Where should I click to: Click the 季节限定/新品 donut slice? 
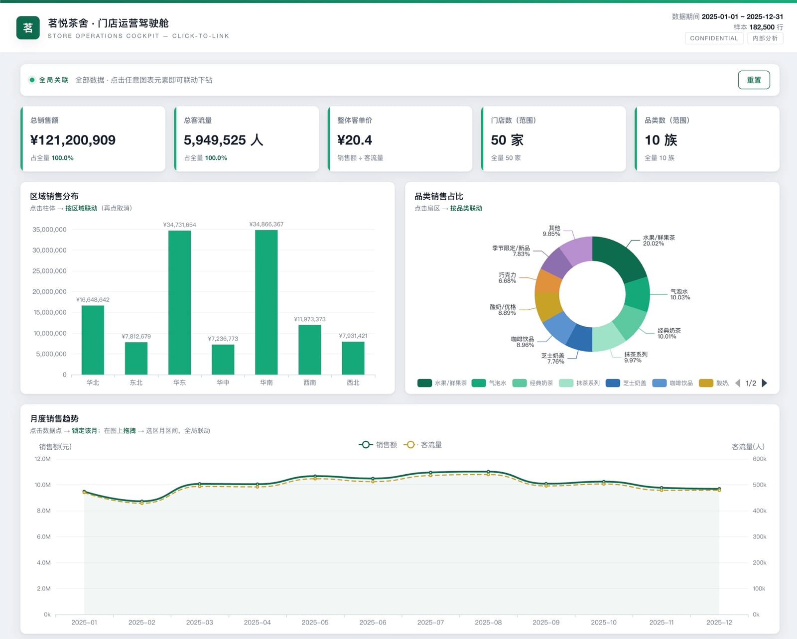point(557,262)
